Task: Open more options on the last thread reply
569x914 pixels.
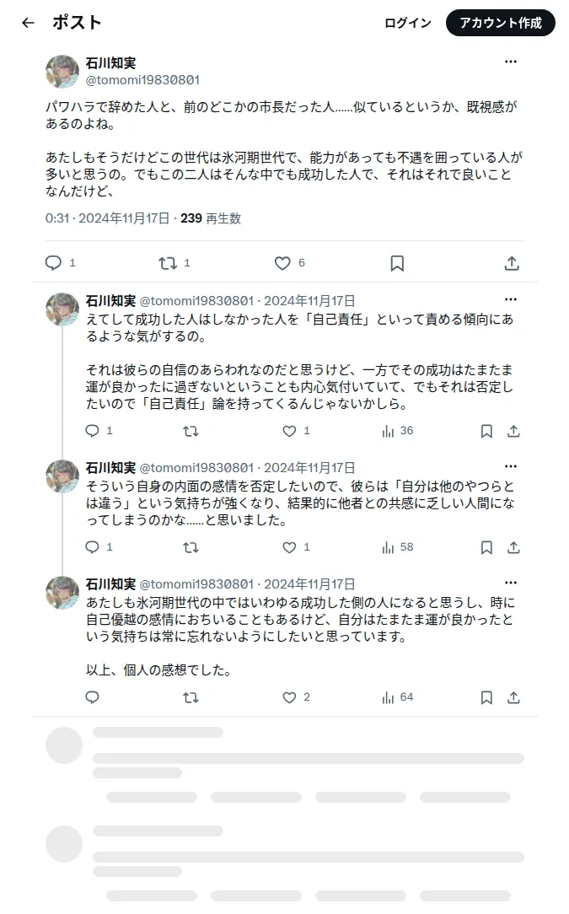Action: point(511,583)
